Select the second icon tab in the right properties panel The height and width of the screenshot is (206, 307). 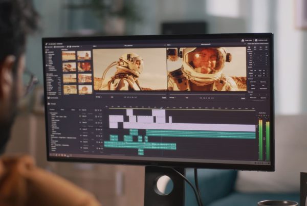point(255,48)
